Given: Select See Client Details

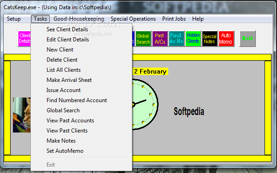Looking at the screenshot, I should [x=81, y=29].
